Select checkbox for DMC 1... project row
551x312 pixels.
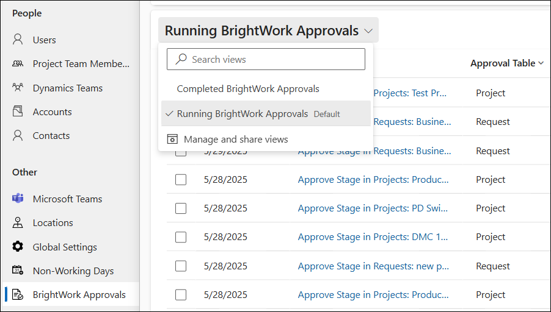point(181,237)
